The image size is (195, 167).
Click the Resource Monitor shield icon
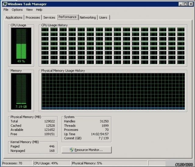pyautogui.click(x=72, y=150)
